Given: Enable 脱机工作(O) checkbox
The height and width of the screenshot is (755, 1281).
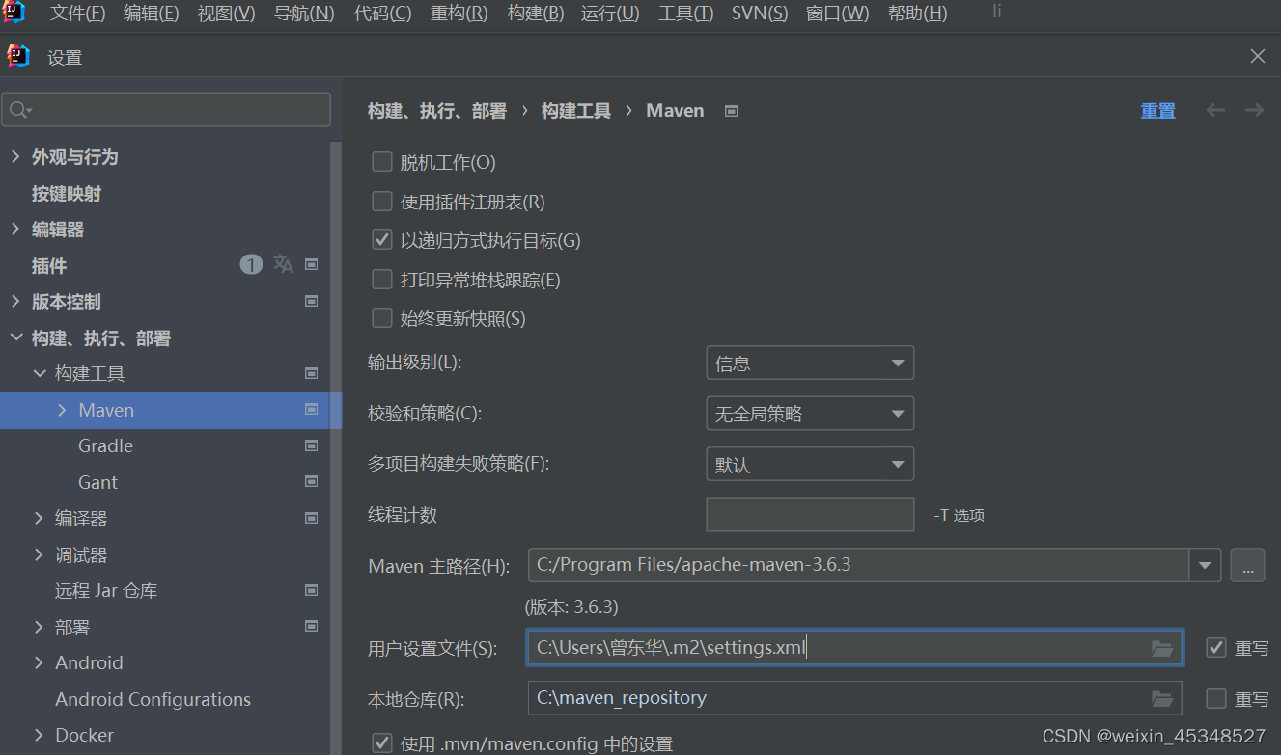Looking at the screenshot, I should (x=382, y=162).
